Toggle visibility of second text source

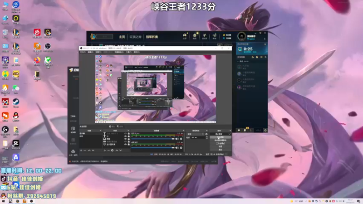(x=126, y=136)
